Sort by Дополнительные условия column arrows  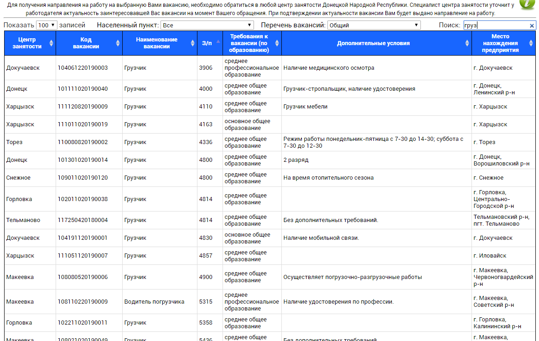pyautogui.click(x=467, y=43)
